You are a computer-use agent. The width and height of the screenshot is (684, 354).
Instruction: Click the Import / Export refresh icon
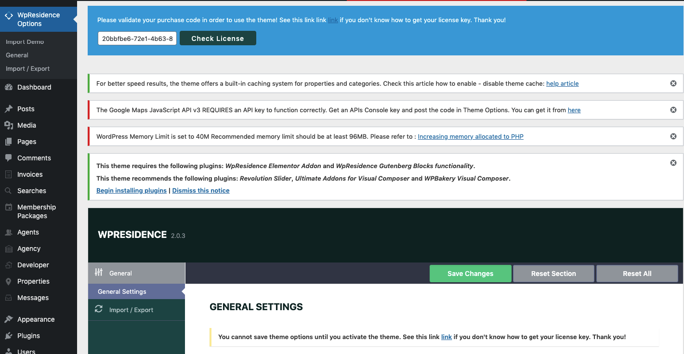click(99, 309)
